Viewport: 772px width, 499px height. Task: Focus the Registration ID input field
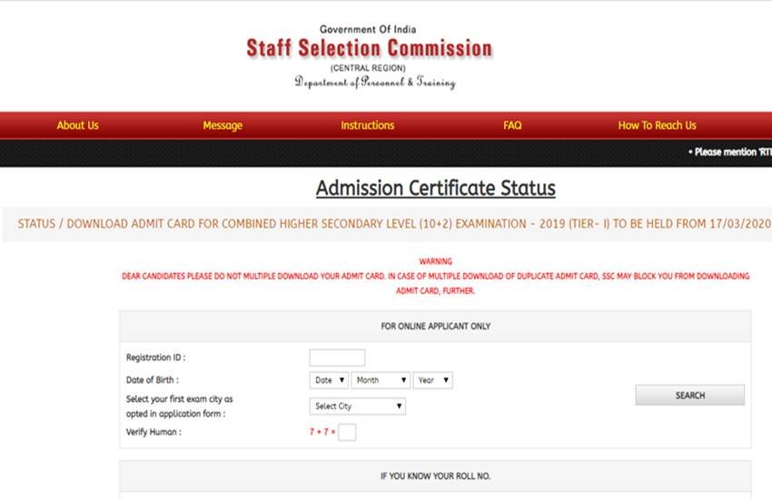[x=337, y=357]
